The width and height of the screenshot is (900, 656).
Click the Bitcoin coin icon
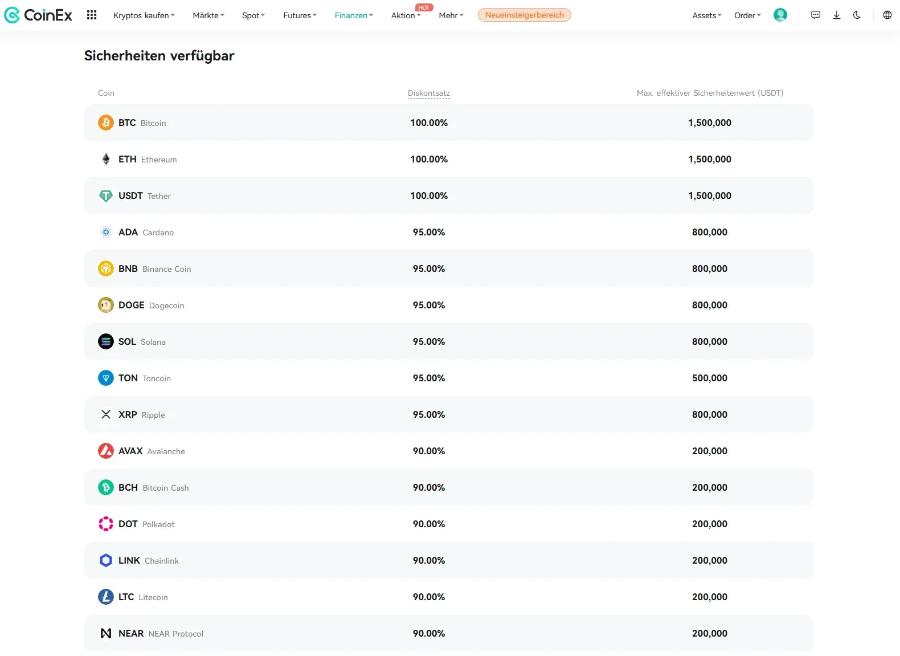pos(106,123)
